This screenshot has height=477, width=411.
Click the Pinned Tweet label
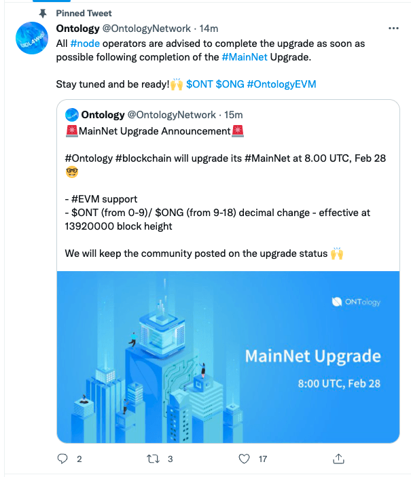click(84, 14)
